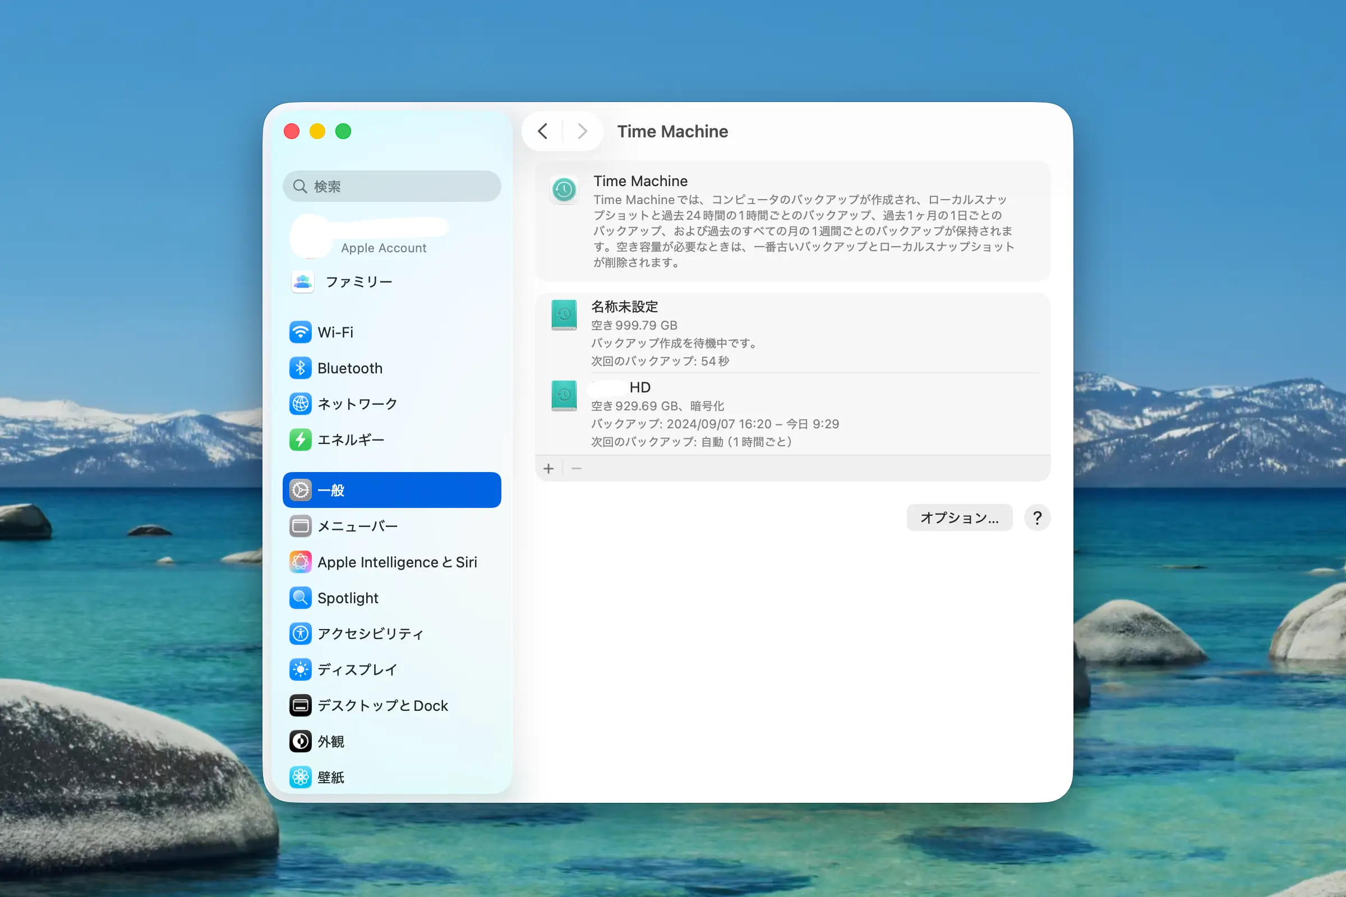Go back with the left chevron
1346x897 pixels.
pos(542,132)
